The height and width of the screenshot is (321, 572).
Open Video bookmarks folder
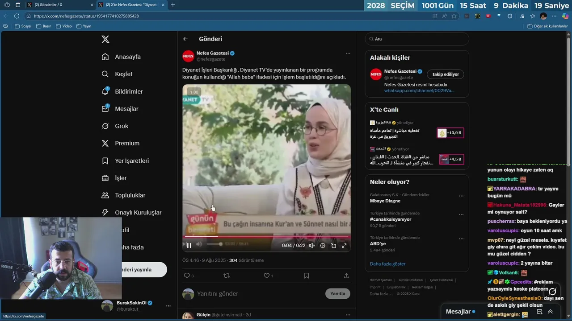(64, 26)
